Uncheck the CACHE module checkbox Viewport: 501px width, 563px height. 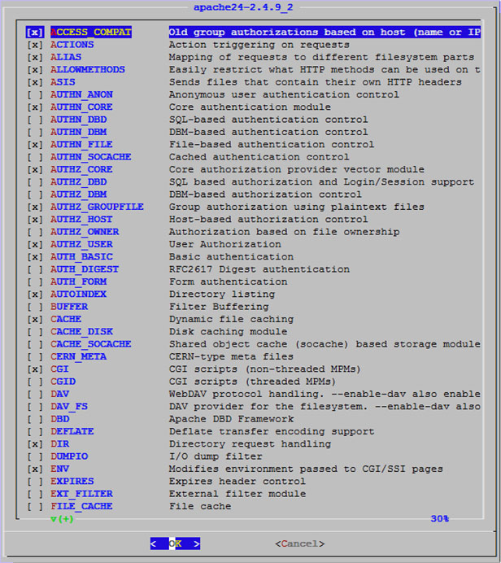35,319
